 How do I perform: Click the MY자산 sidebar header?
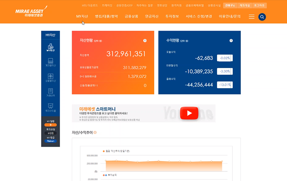pyautogui.click(x=50, y=35)
